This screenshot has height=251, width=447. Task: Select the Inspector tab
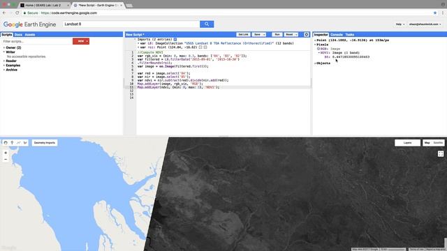321,34
